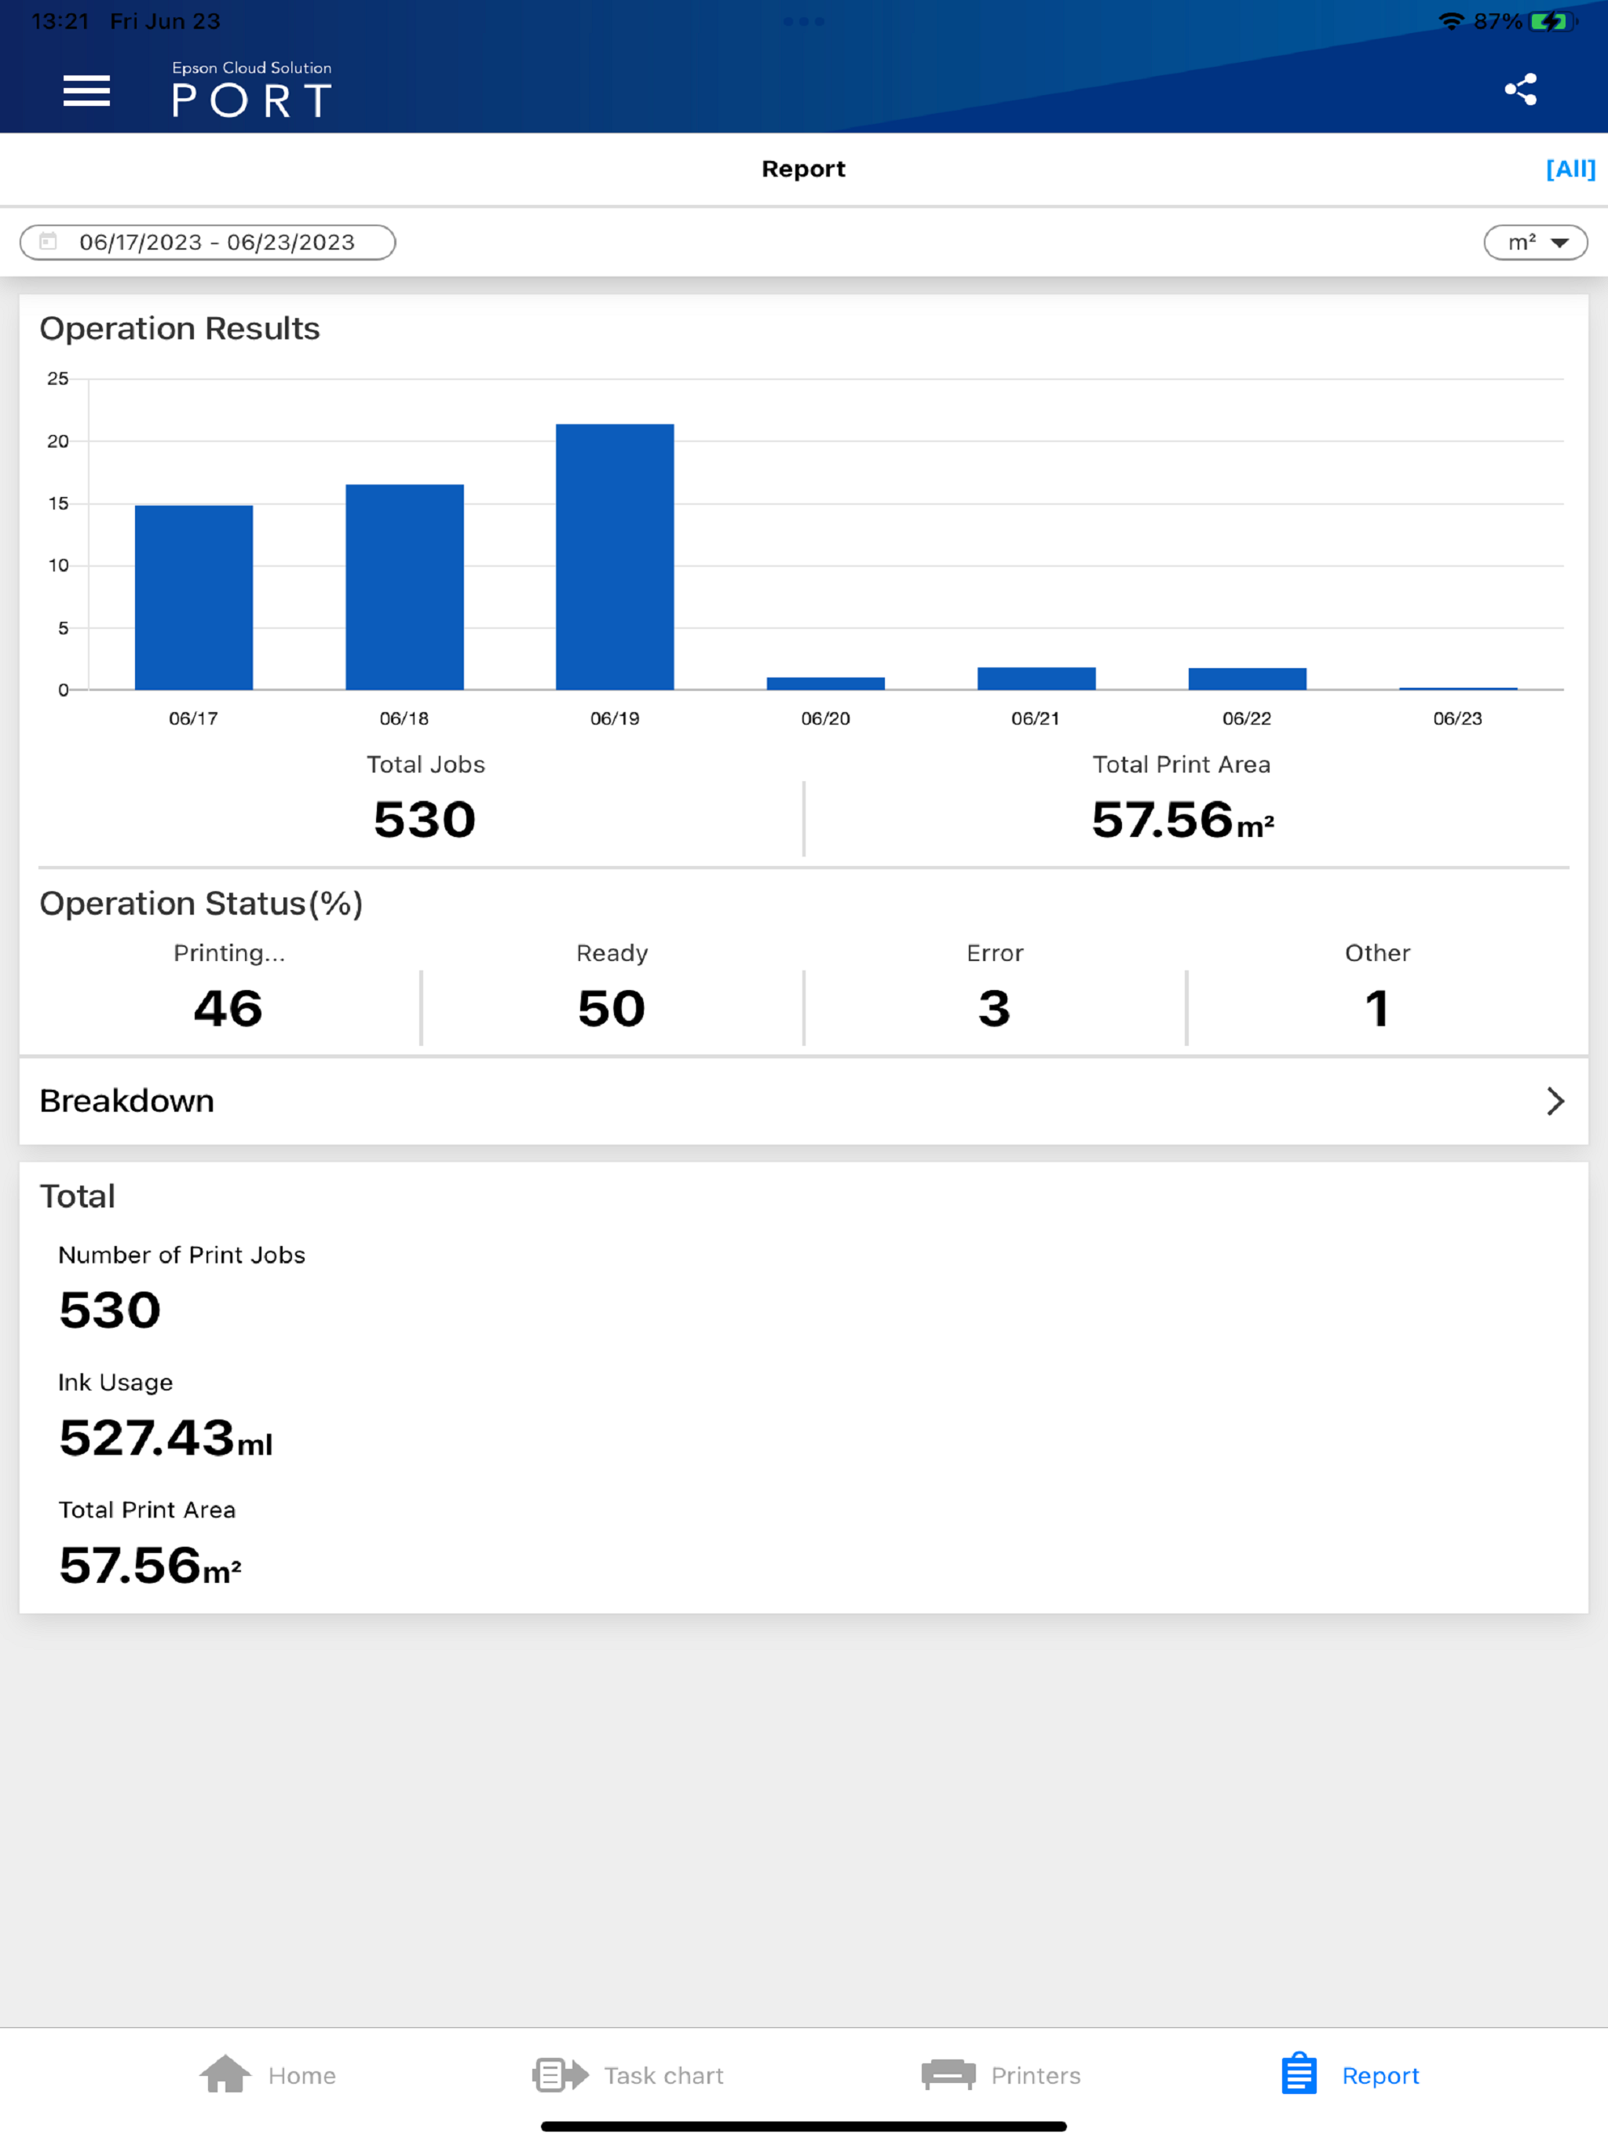Switch to the Printers tab
Viewport: 1608px width, 2145px height.
[1035, 2075]
